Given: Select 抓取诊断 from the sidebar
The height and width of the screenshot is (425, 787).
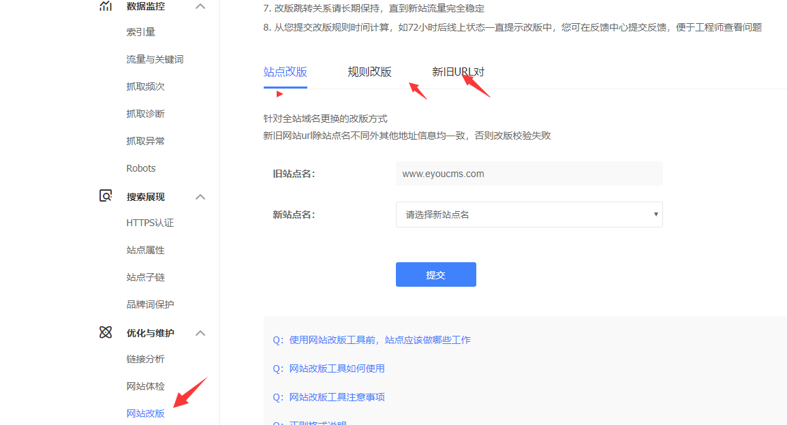Looking at the screenshot, I should pos(146,114).
